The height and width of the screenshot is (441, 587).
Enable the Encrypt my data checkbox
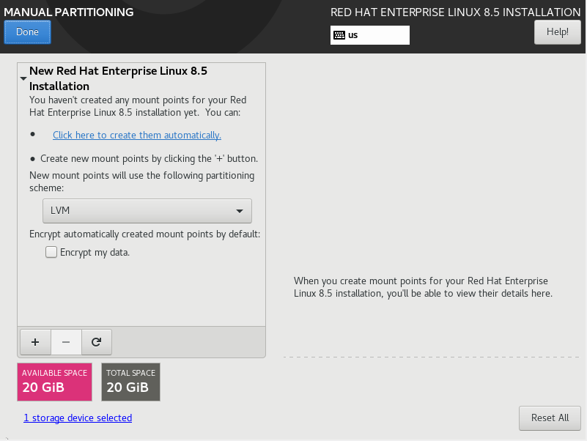pyautogui.click(x=51, y=252)
